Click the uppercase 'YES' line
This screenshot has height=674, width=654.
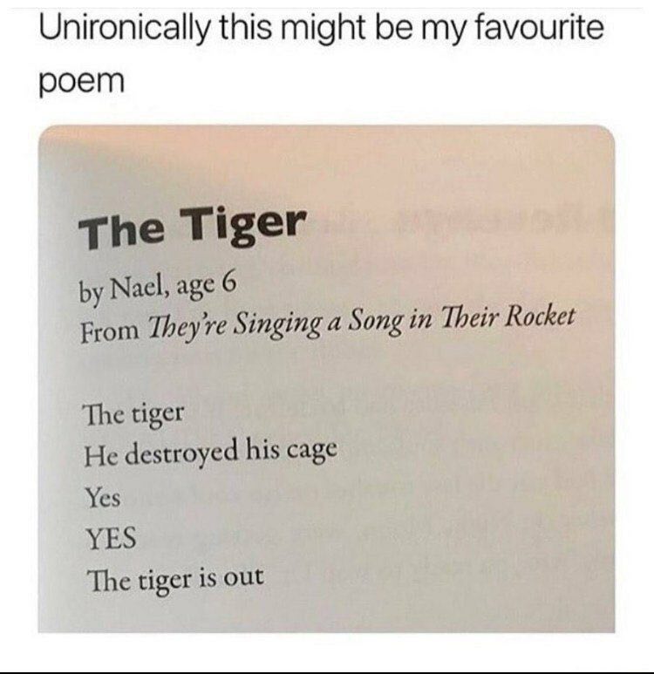[112, 538]
